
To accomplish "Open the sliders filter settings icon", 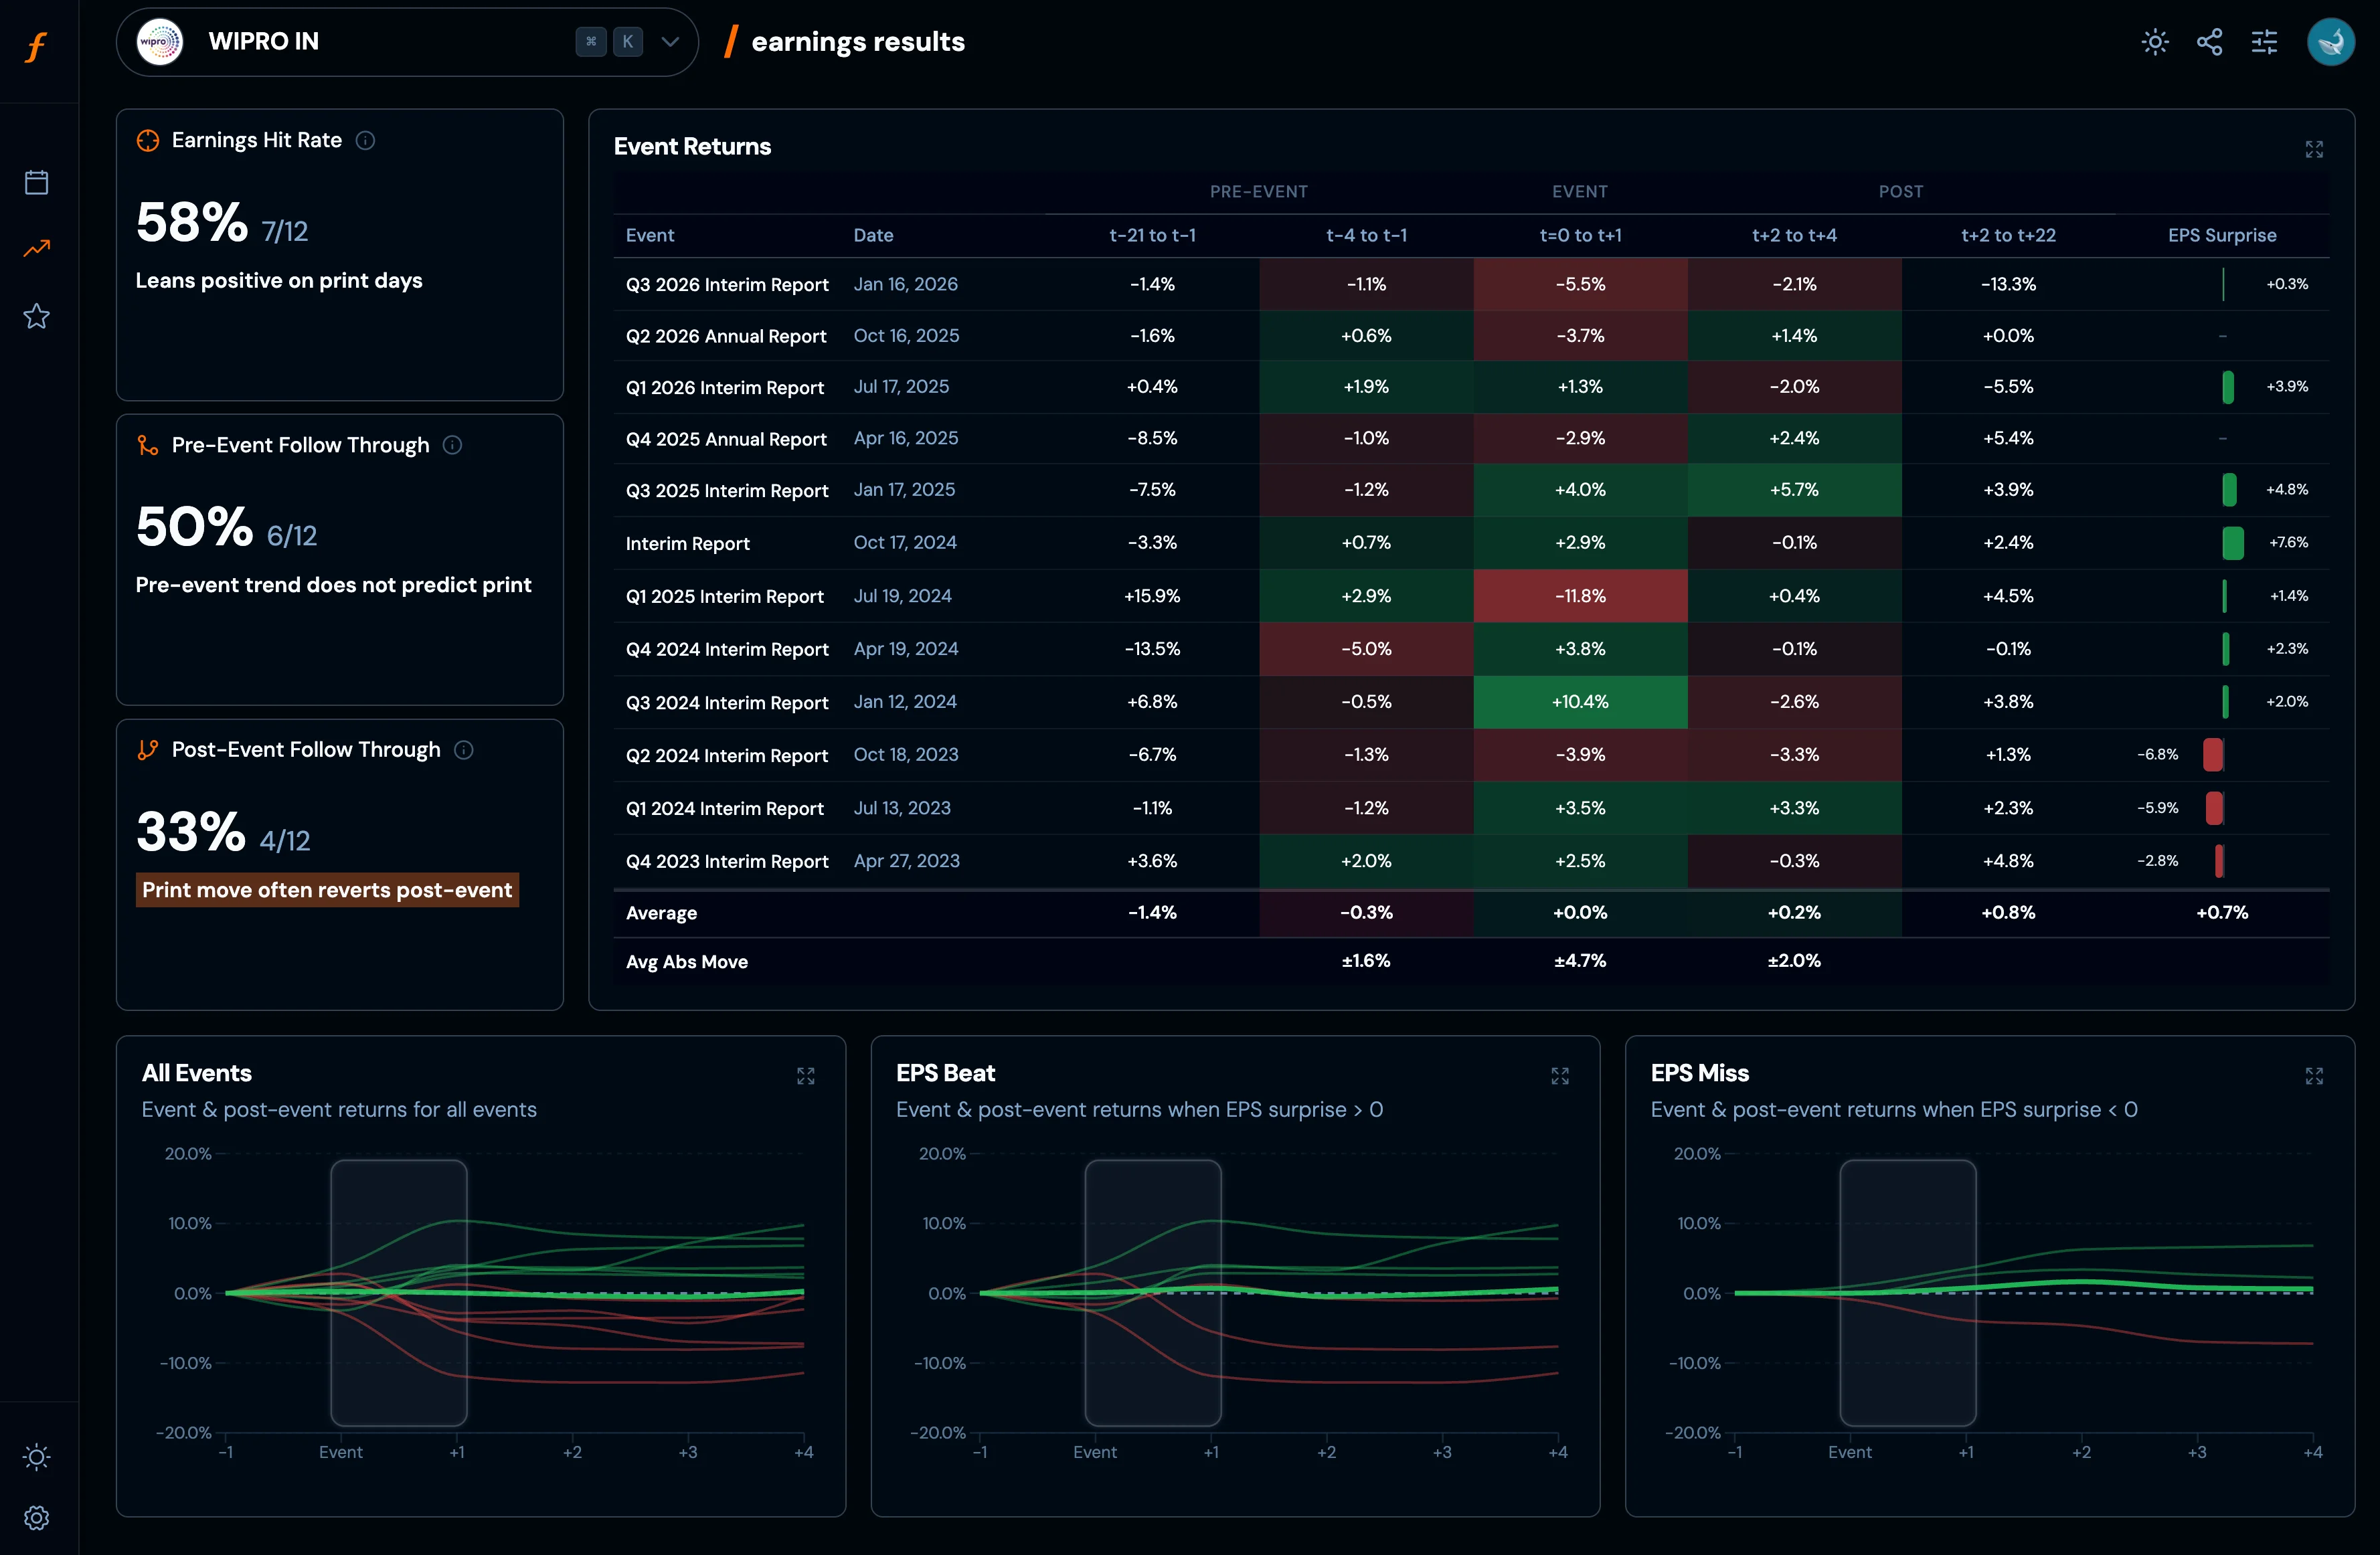I will (2264, 42).
